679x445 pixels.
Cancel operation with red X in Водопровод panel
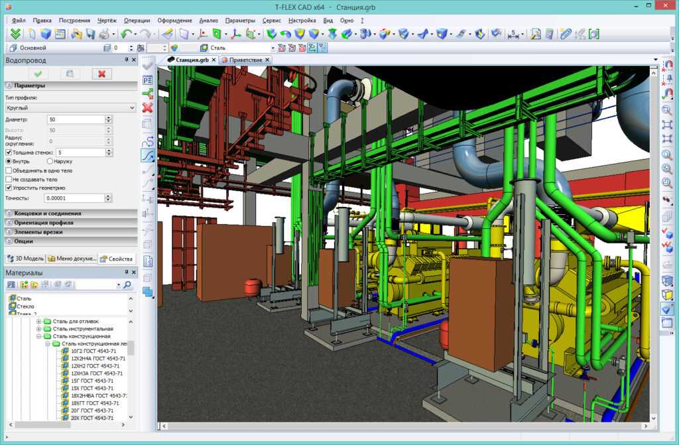pos(101,74)
